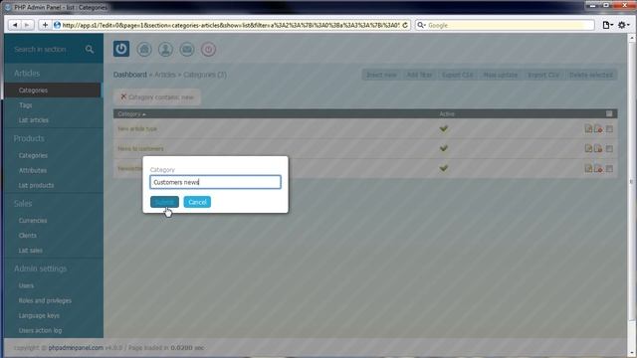Open the 'New article type' category name
Screen dimensions: 637x358
click(x=137, y=128)
